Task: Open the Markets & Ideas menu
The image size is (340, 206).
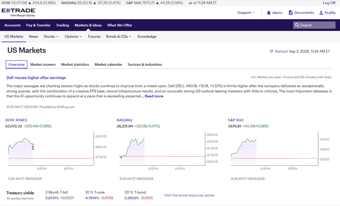Action: click(88, 25)
